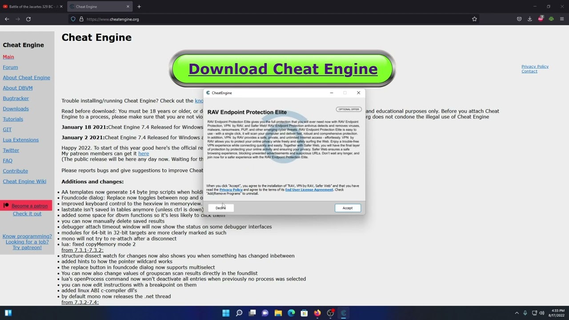Open the website Privacy Policy link at right
569x320 pixels.
coord(535,67)
